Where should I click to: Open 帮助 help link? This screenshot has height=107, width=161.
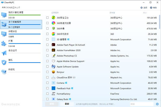pos(153,7)
